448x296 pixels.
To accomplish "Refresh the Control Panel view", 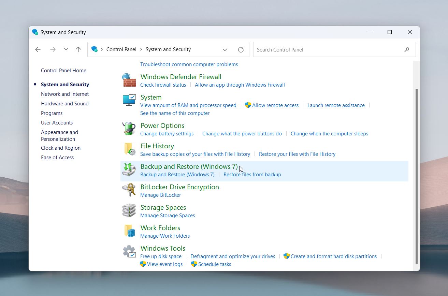I will (241, 50).
